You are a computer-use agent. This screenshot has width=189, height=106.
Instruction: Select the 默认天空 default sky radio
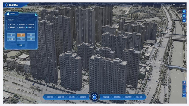(30, 27)
